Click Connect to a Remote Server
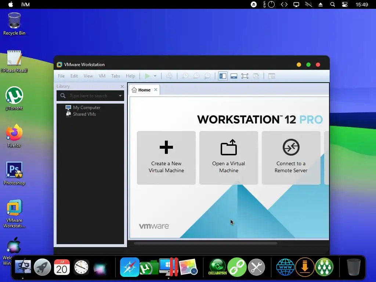 (x=291, y=158)
